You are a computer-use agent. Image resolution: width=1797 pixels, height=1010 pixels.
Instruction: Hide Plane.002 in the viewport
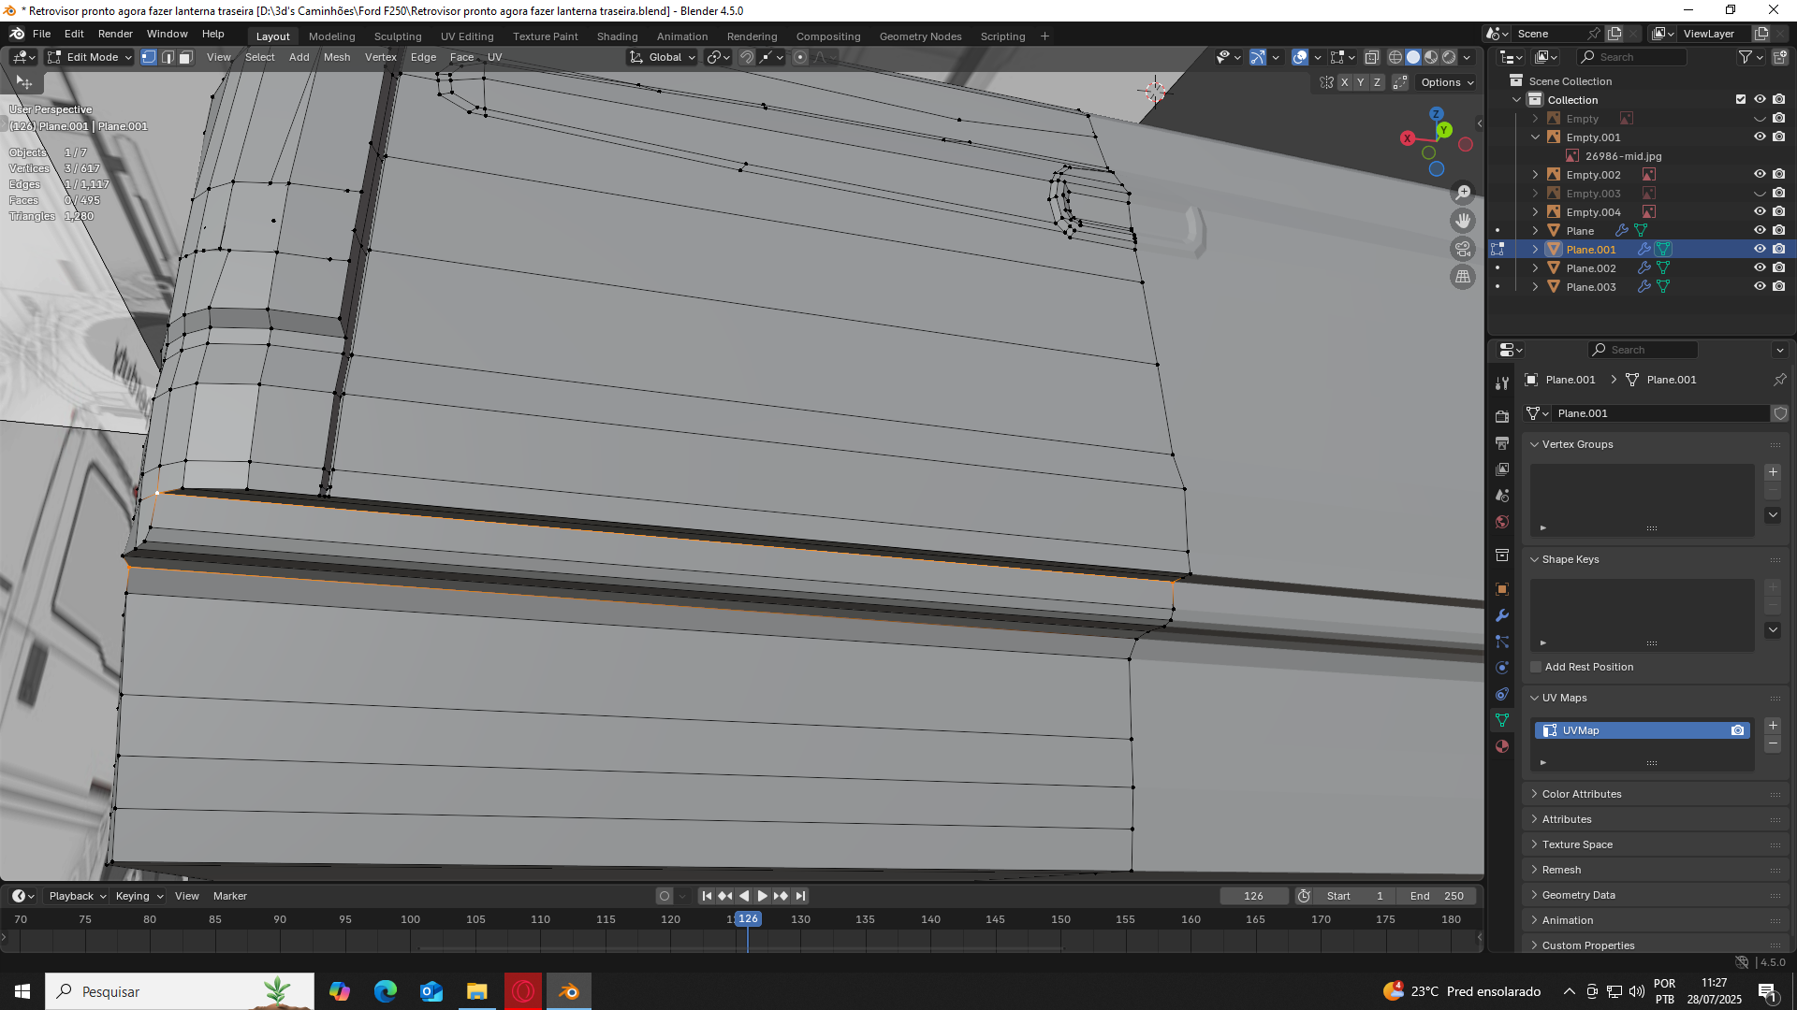(1760, 268)
